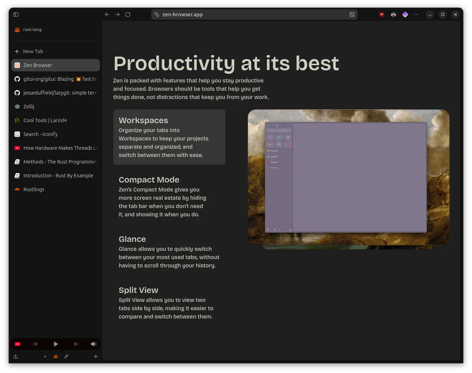Switch to the Rustlings tab
This screenshot has width=472, height=373.
pos(56,189)
